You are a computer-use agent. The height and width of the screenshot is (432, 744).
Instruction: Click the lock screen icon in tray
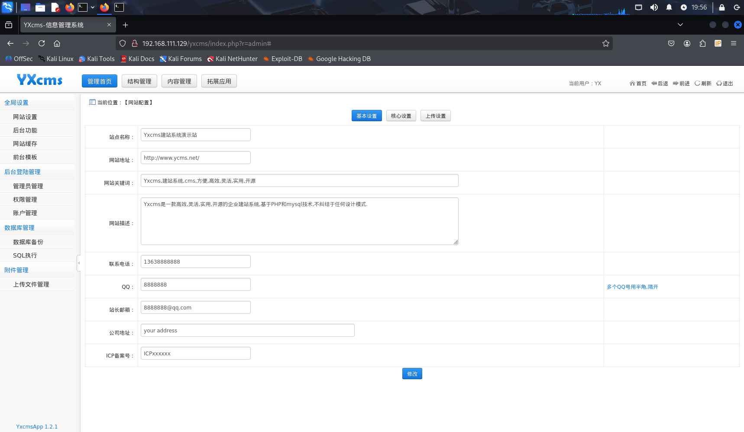(x=722, y=7)
